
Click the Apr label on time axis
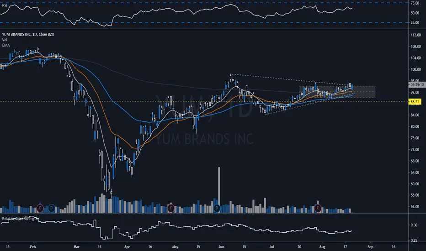tap(127, 247)
